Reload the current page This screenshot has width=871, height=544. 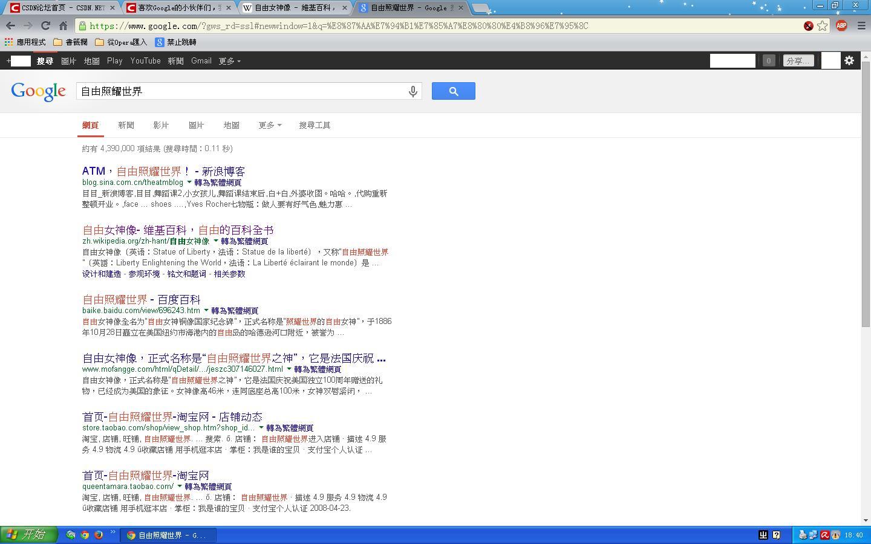pos(45,25)
